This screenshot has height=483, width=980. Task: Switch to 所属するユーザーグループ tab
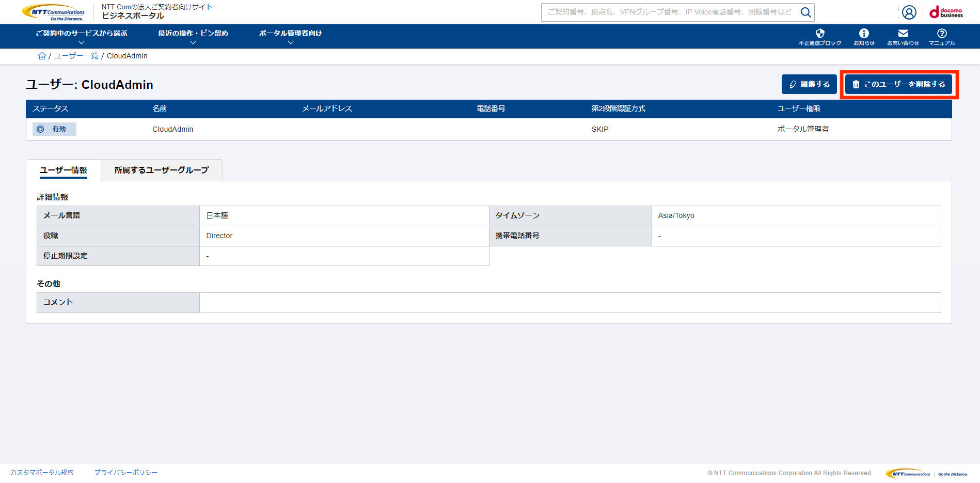tap(162, 170)
